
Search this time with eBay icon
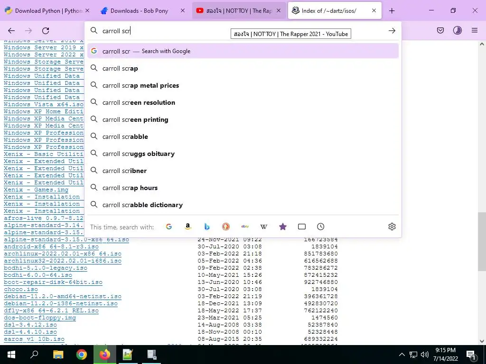click(x=245, y=227)
